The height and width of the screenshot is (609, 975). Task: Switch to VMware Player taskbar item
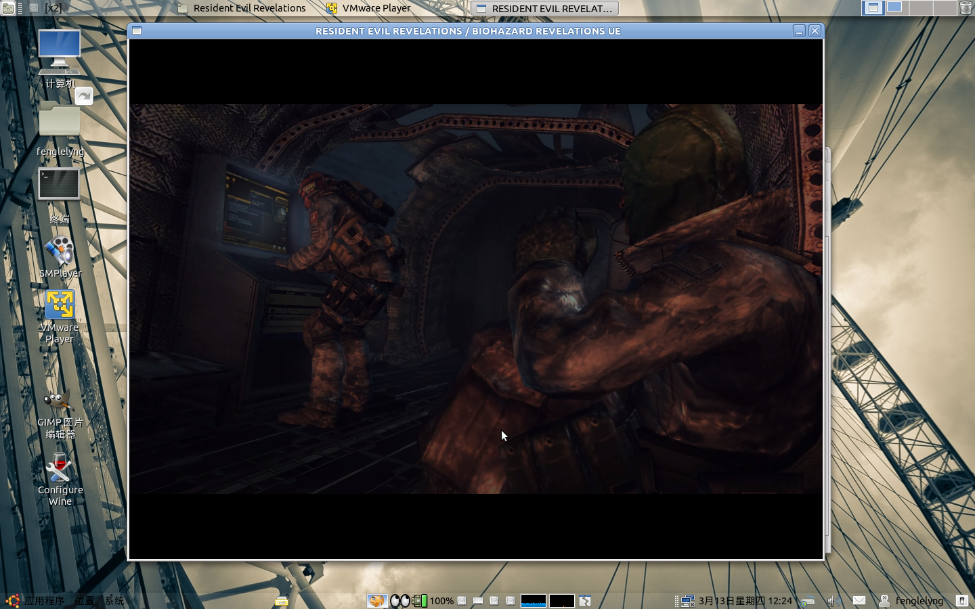coord(369,8)
